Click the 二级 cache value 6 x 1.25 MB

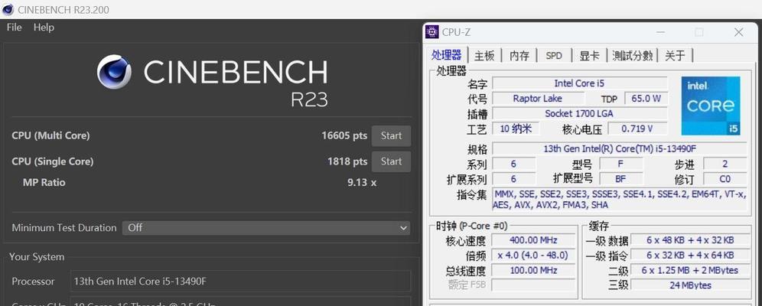click(x=690, y=270)
